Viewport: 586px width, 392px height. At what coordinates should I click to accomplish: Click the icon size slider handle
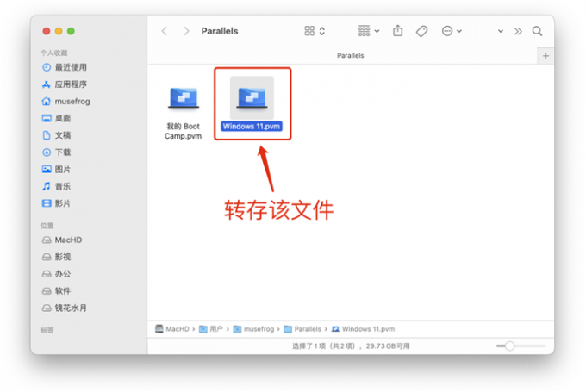[x=510, y=346]
